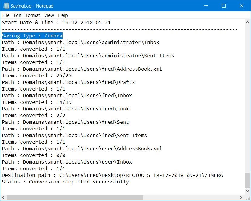
Task: Maximize the SavingLog Notepad window
Action: tap(224, 6)
